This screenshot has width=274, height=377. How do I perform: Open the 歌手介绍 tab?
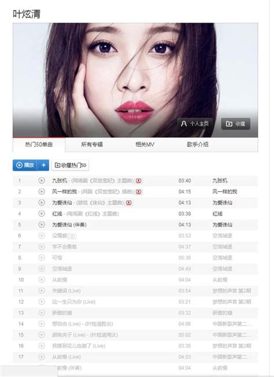click(198, 144)
